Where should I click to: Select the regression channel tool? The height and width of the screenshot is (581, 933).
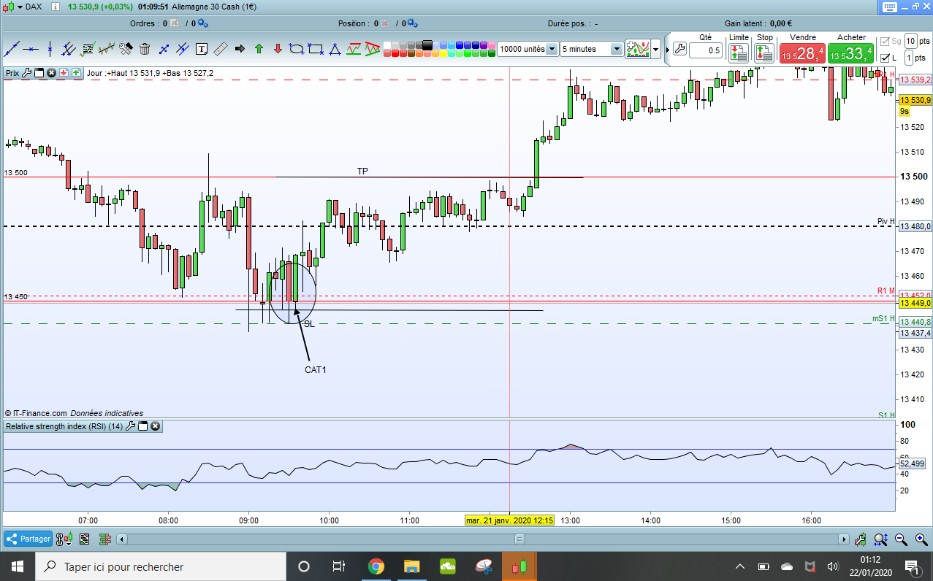107,49
